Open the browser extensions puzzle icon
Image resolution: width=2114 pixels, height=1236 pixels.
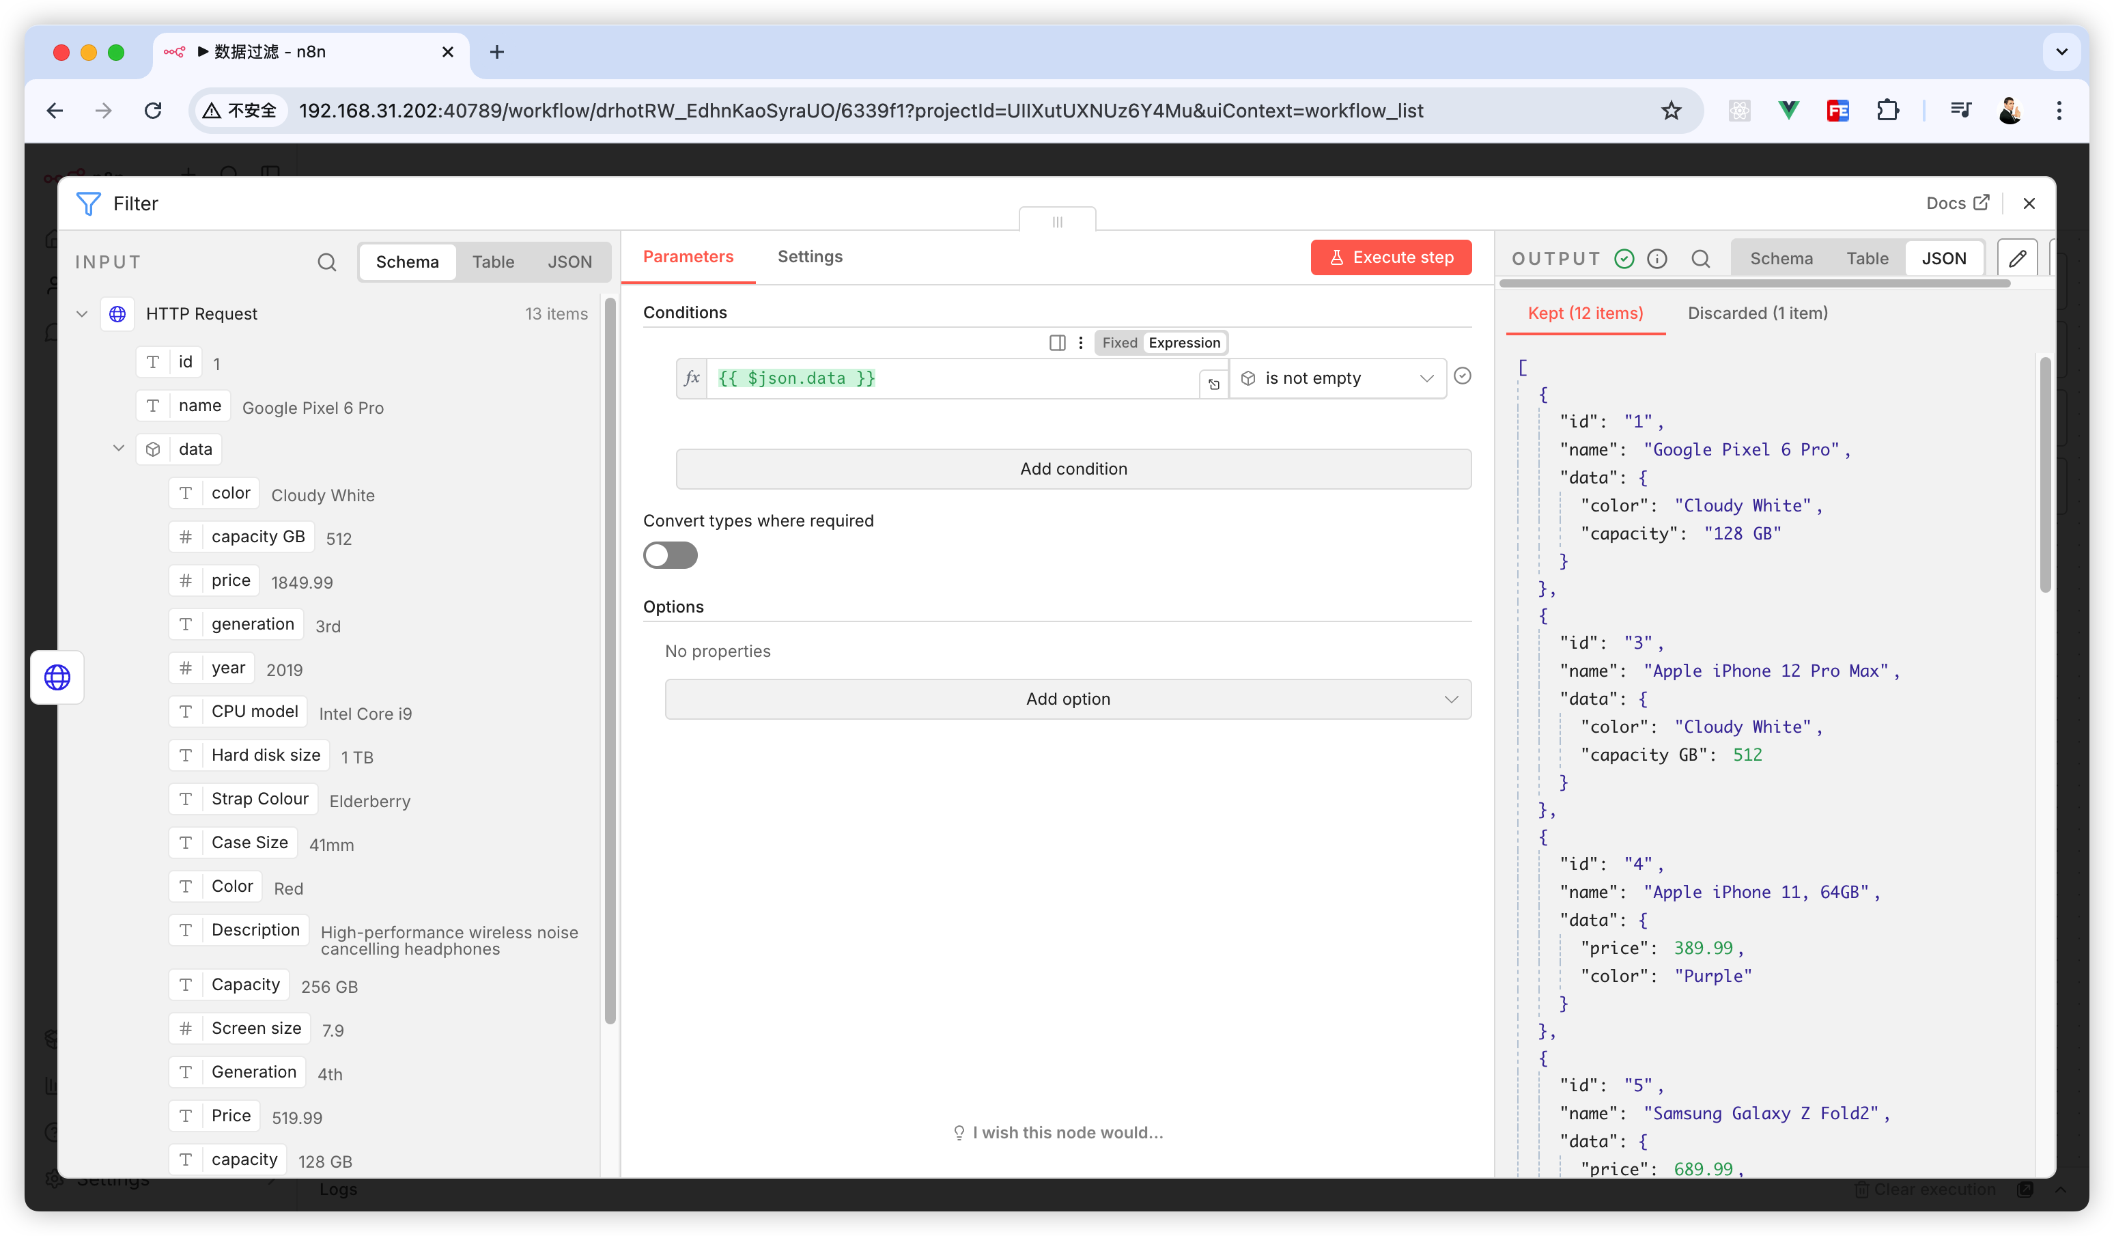(1887, 111)
